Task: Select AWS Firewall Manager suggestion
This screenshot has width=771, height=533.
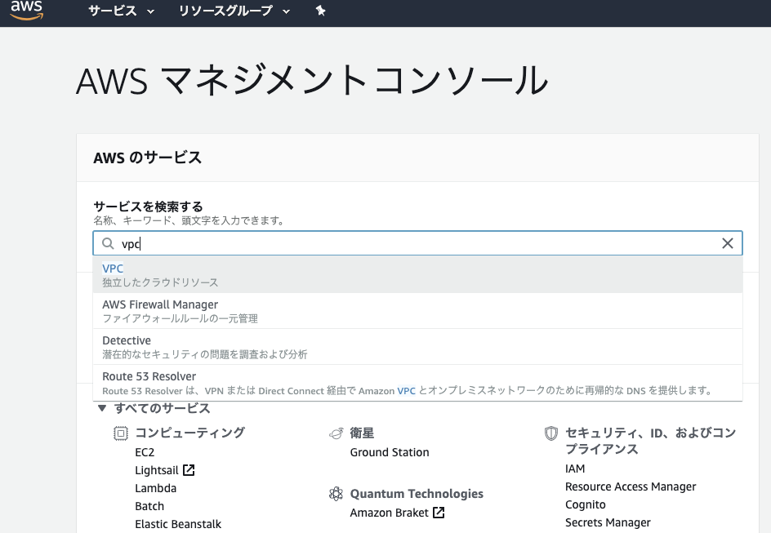Action: [160, 304]
